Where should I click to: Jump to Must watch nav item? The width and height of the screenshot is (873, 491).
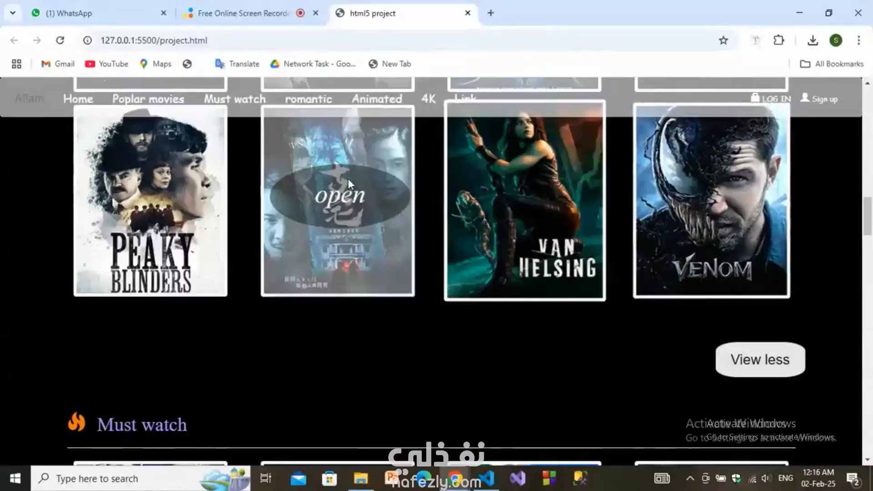[x=235, y=99]
